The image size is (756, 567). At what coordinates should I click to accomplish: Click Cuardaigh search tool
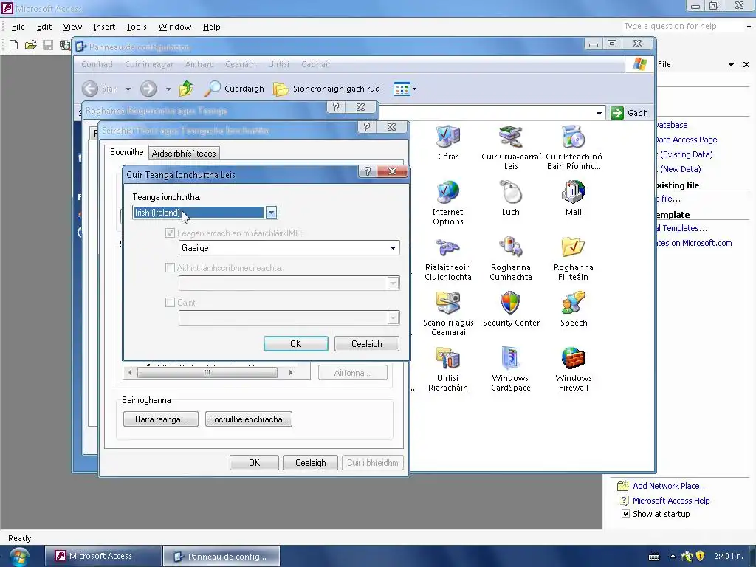point(234,89)
